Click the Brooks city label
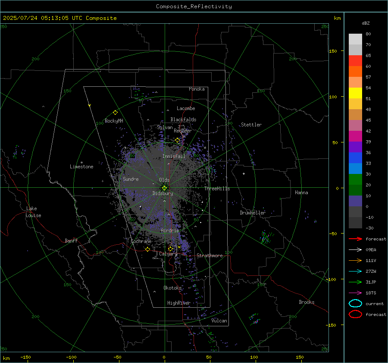The width and height of the screenshot is (388, 363). [x=307, y=302]
